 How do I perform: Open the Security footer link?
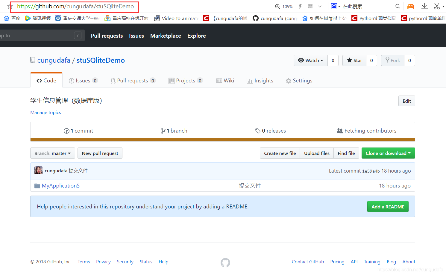click(x=125, y=262)
